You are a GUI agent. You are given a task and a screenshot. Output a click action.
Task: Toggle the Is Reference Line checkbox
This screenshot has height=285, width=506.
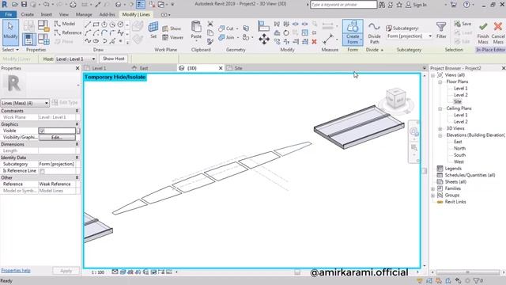[x=42, y=171]
